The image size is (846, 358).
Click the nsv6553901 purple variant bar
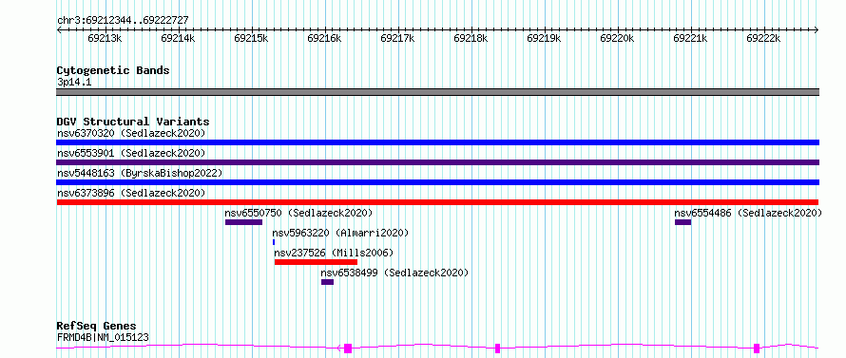pos(437,162)
